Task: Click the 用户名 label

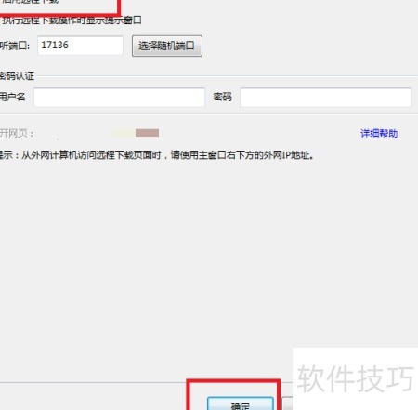Action: point(12,97)
